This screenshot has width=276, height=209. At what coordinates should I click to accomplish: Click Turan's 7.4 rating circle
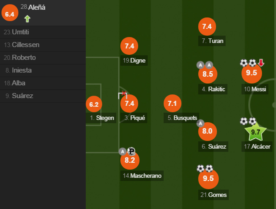tap(207, 26)
